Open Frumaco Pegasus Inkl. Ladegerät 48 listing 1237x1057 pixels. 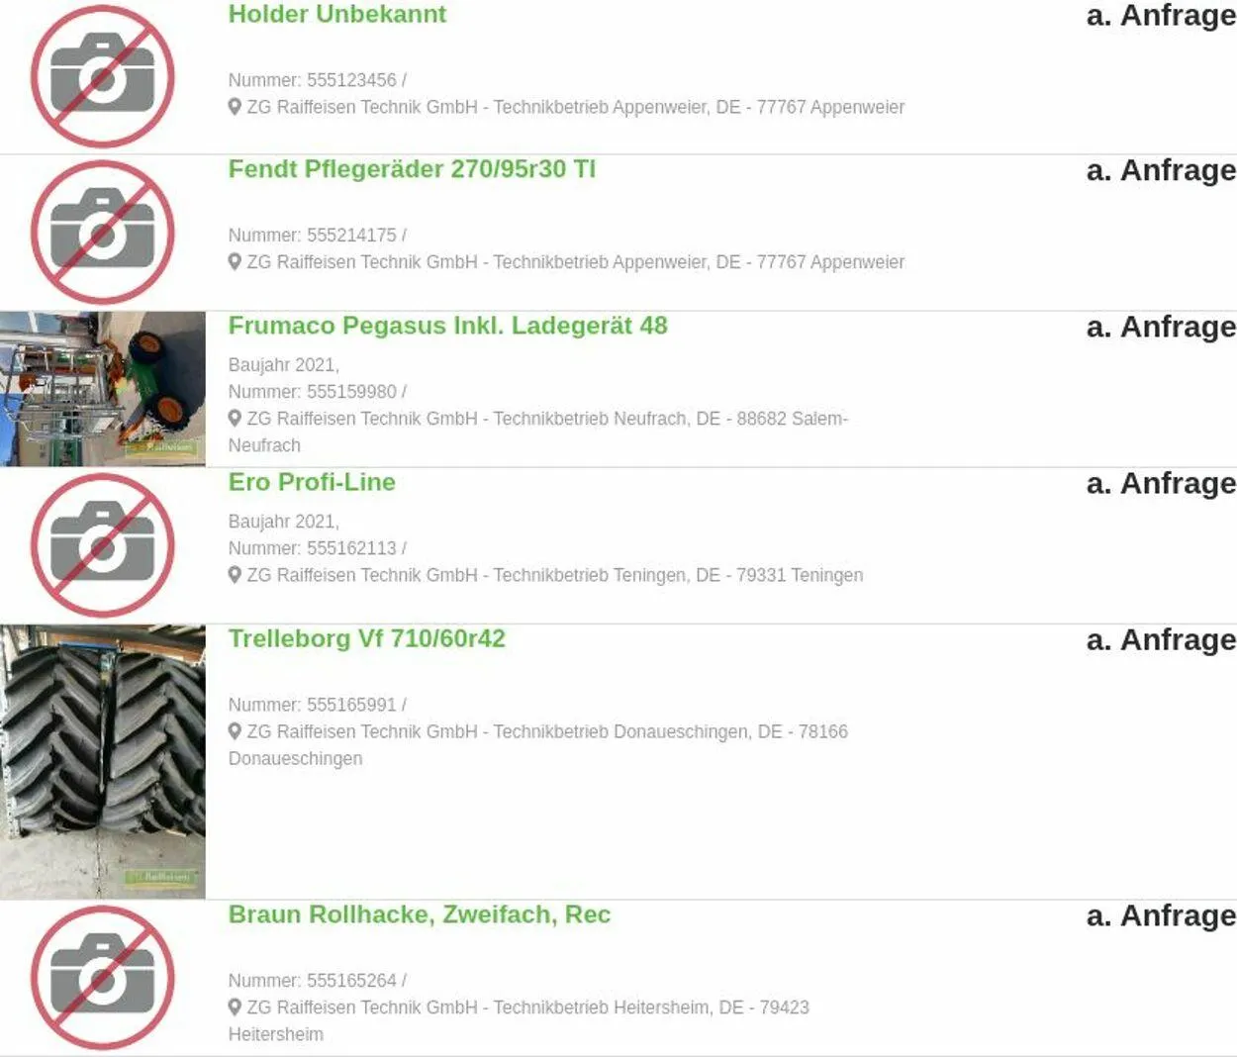pos(447,326)
